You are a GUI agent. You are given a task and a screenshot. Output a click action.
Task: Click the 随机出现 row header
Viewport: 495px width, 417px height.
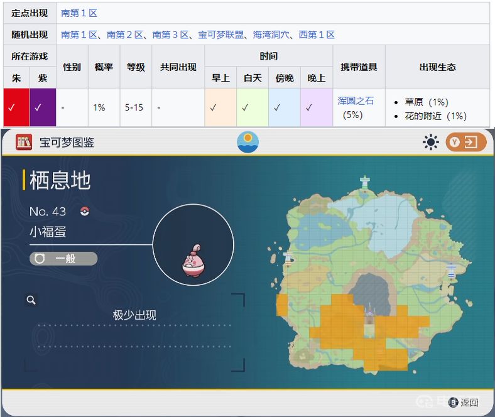click(x=30, y=35)
